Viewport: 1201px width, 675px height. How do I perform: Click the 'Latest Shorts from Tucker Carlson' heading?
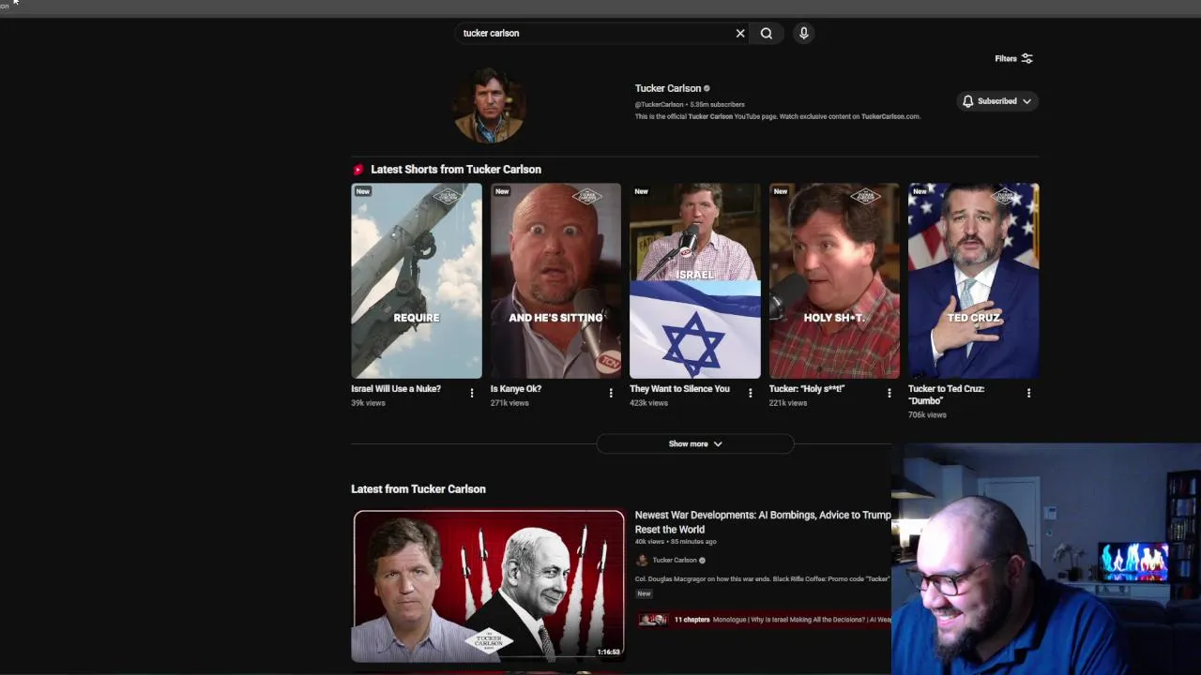456,170
